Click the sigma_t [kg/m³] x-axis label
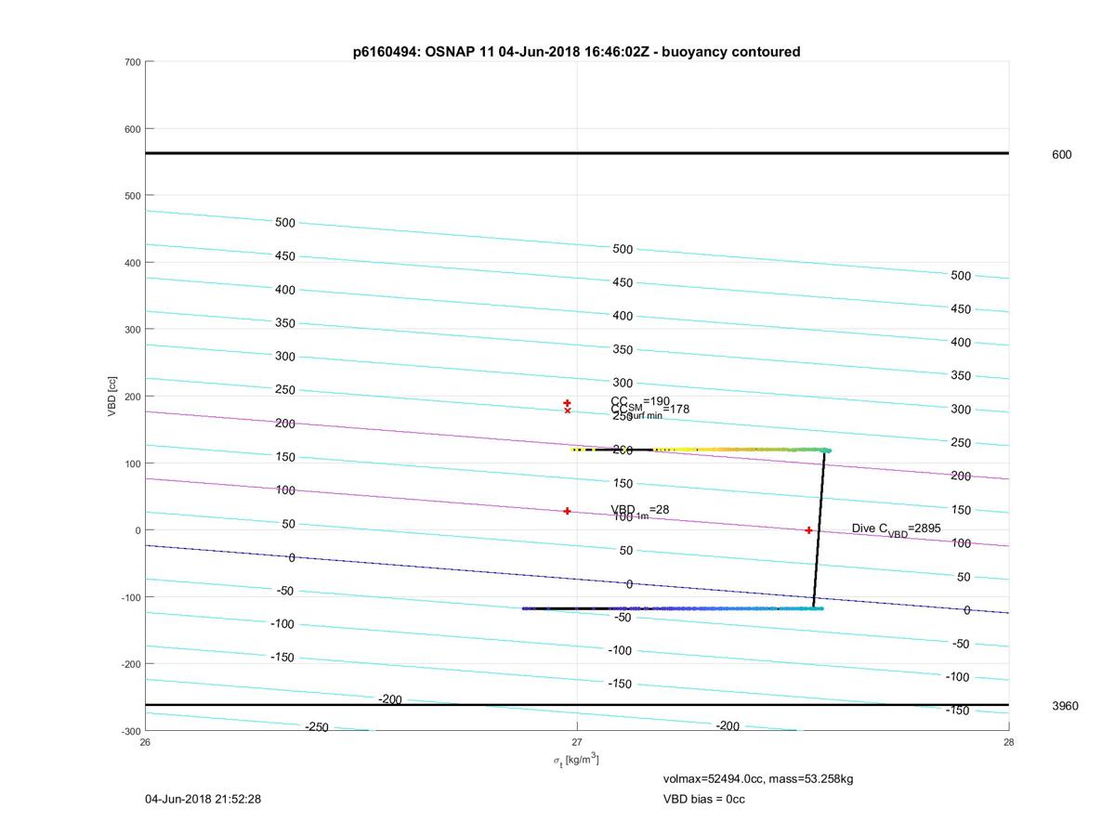1115x822 pixels. pos(576,761)
